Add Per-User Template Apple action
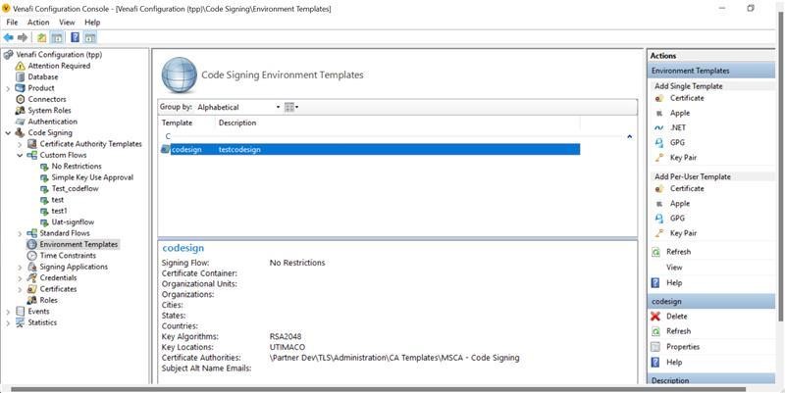This screenshot has width=785, height=393. pos(680,204)
